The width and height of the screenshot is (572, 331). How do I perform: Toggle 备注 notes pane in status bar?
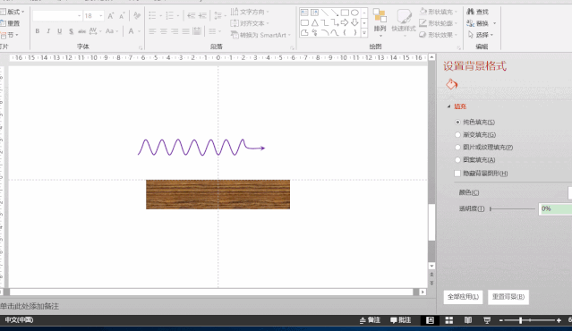(x=370, y=320)
